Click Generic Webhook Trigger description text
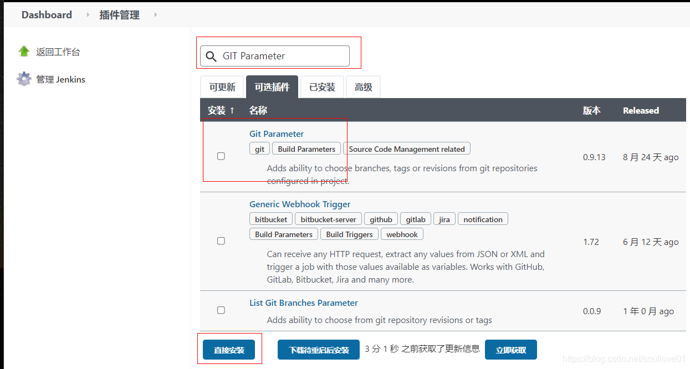 pyautogui.click(x=406, y=267)
